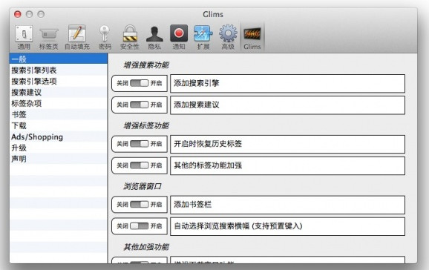429x270 pixels.
Task: Open the 隐私 (Privacy) silhouette pane
Action: coord(154,38)
